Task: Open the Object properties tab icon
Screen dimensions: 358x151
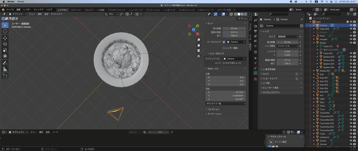Action: tap(255, 58)
